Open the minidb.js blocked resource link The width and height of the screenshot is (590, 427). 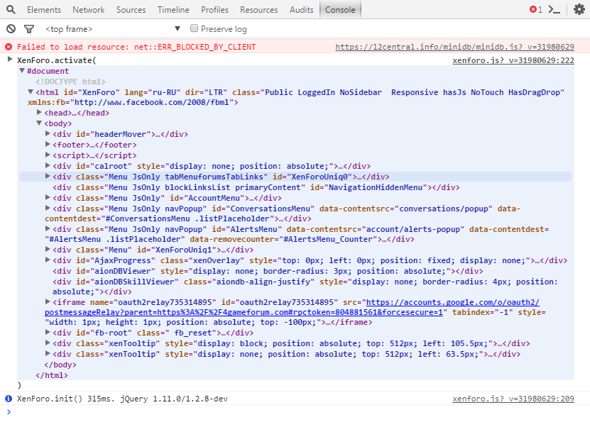tap(454, 47)
